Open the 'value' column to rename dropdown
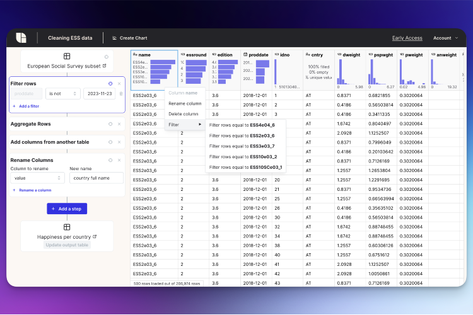Viewport: 473px width, 315px height. (x=37, y=178)
